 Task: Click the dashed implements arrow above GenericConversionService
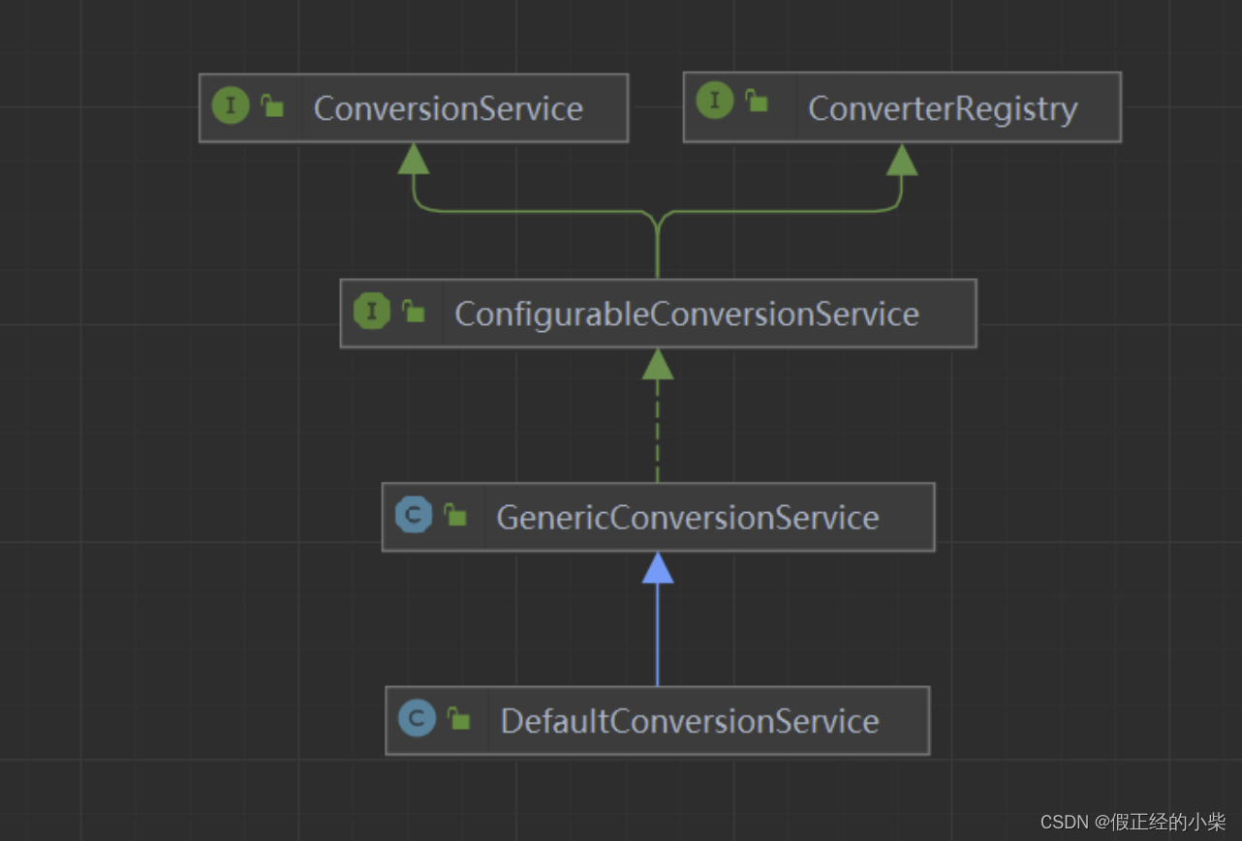pyautogui.click(x=658, y=415)
